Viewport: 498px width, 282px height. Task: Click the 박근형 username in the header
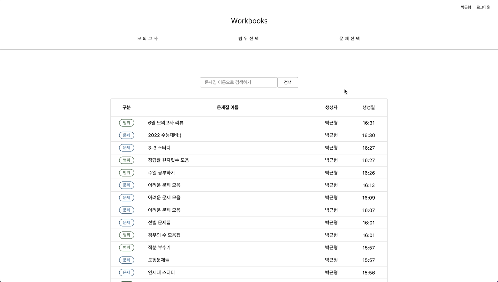pos(465,7)
